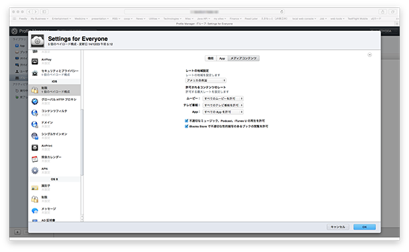Open the TestFlight Mobile bookmark
409x252 pixels.
pos(357,19)
